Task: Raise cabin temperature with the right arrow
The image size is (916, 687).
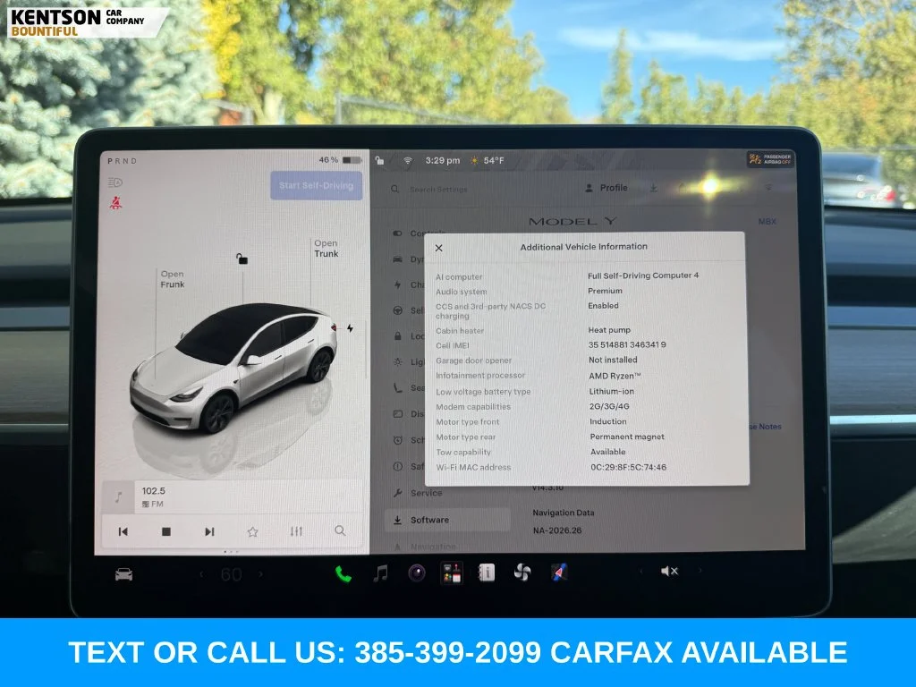Action: tap(260, 575)
